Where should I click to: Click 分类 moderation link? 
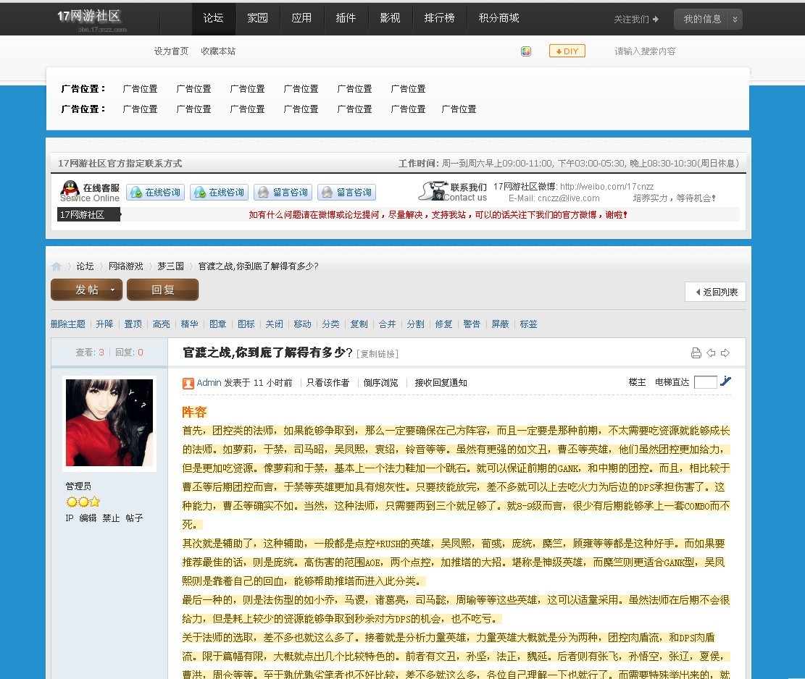pyautogui.click(x=330, y=324)
